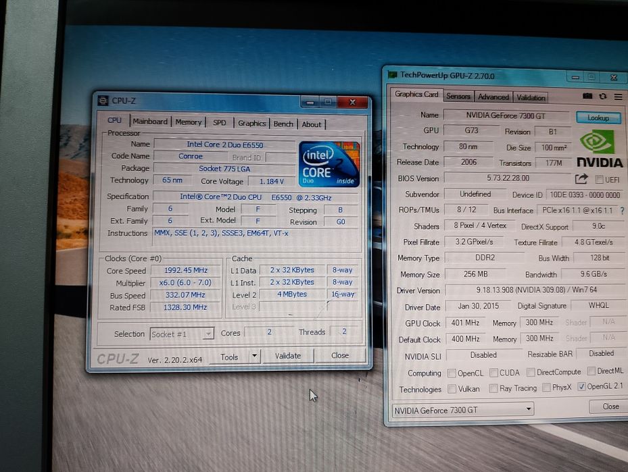Toggle the DirectCompute checkbox

point(531,372)
